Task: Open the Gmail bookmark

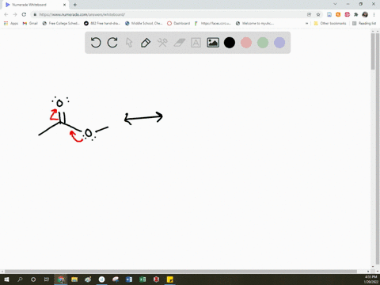Action: point(30,23)
